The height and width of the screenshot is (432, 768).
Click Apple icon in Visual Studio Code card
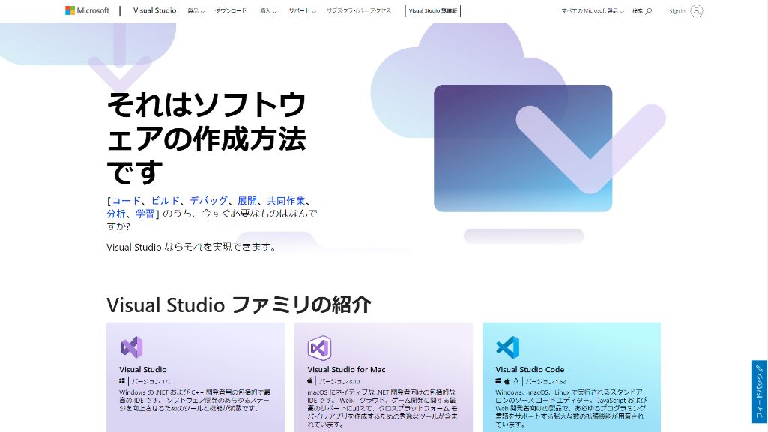(507, 381)
